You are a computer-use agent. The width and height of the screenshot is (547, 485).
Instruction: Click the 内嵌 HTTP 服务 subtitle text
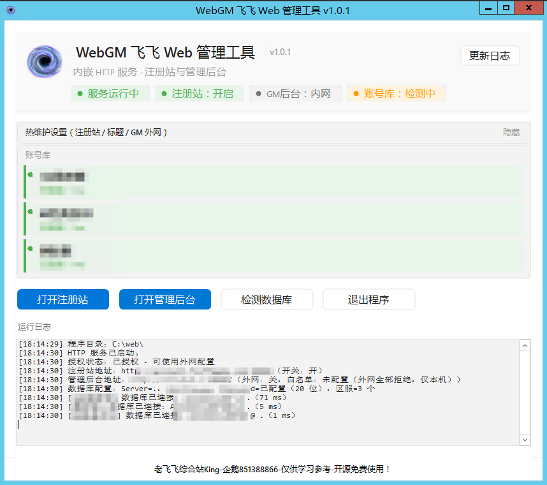click(x=150, y=72)
